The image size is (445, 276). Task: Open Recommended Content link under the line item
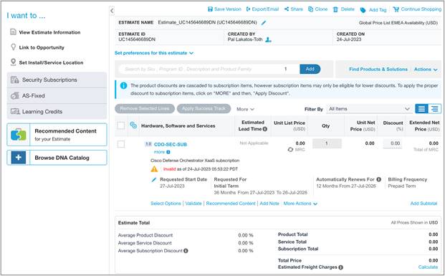[231, 204]
